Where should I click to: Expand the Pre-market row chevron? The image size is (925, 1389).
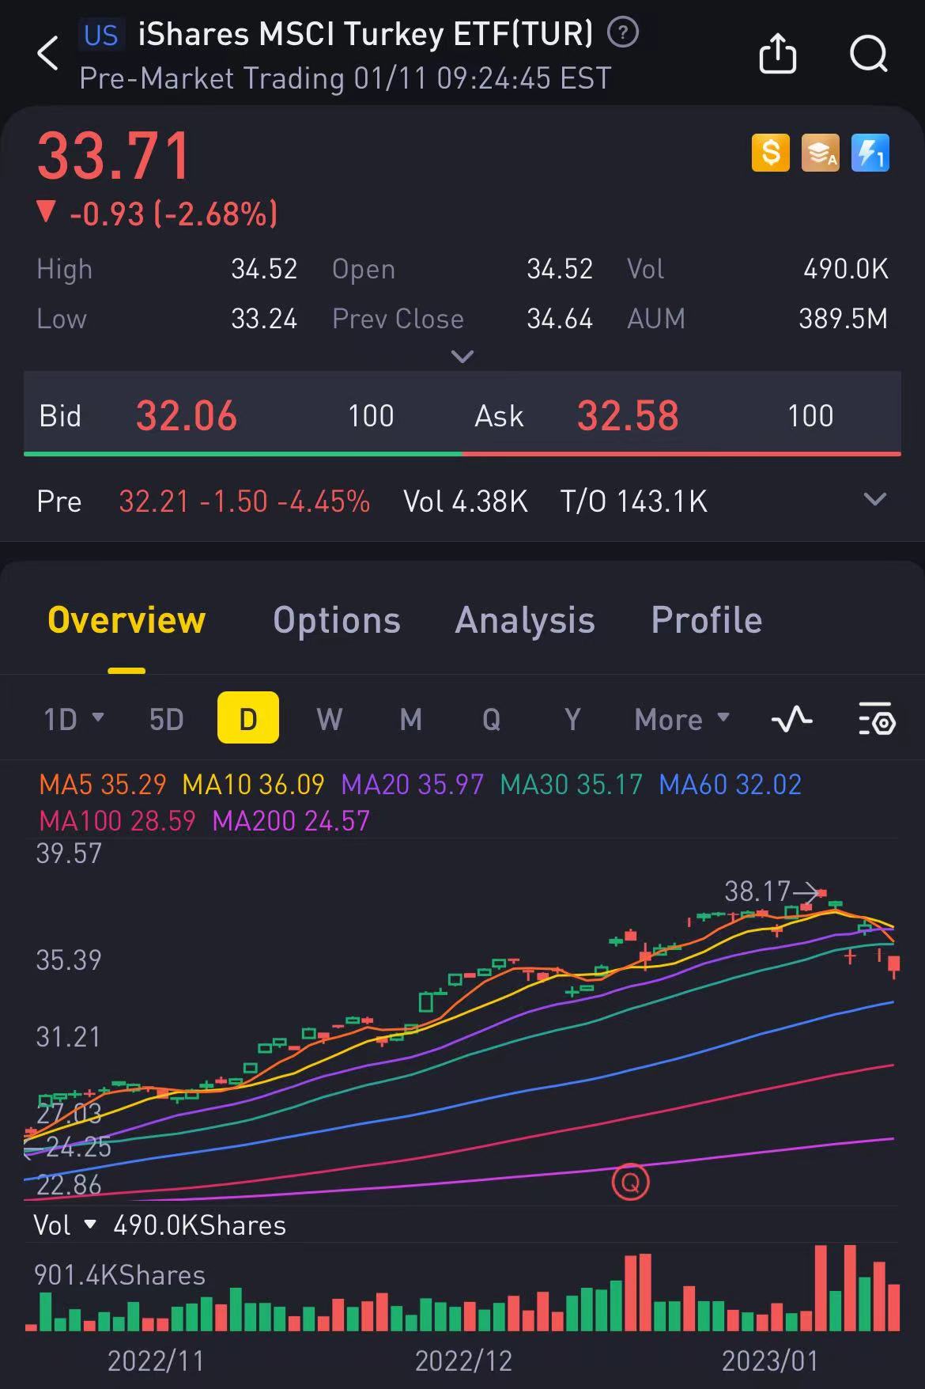tap(874, 500)
